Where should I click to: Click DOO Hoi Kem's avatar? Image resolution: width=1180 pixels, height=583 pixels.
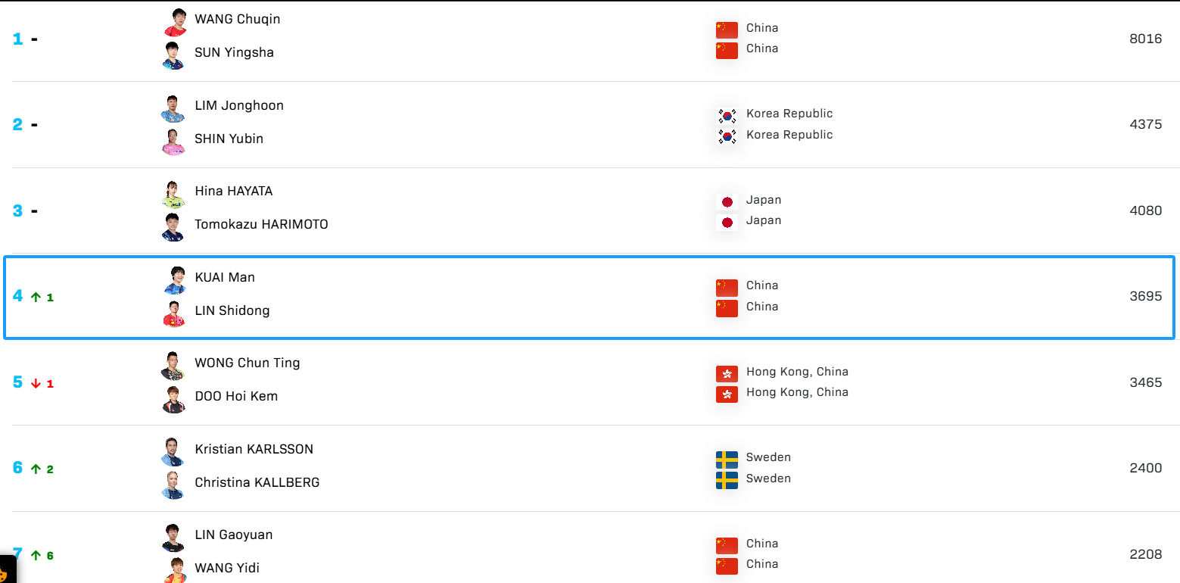point(174,399)
